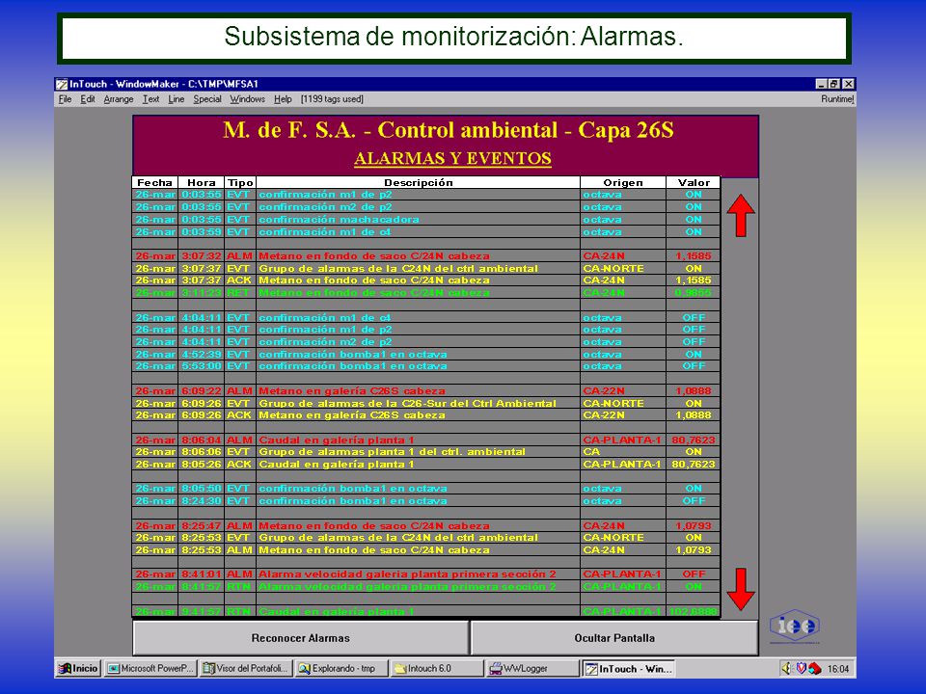Image resolution: width=926 pixels, height=694 pixels.
Task: Click the Origen column header
Action: pos(623,182)
